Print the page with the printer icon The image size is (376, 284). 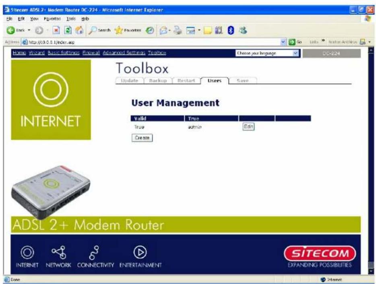178,31
